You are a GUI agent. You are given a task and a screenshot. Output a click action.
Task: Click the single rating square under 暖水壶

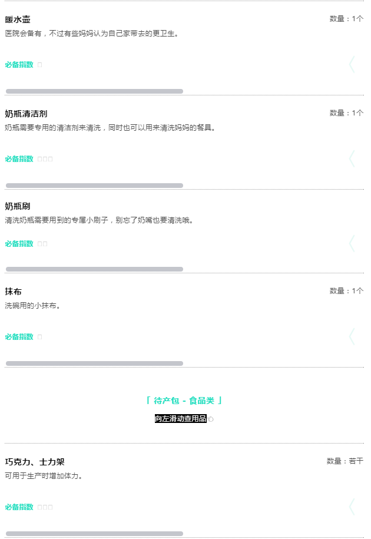39,65
